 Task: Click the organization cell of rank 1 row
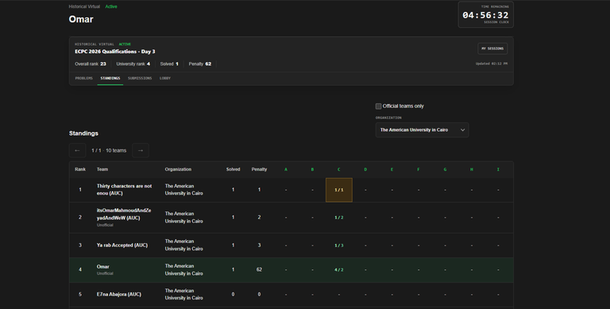(x=183, y=190)
